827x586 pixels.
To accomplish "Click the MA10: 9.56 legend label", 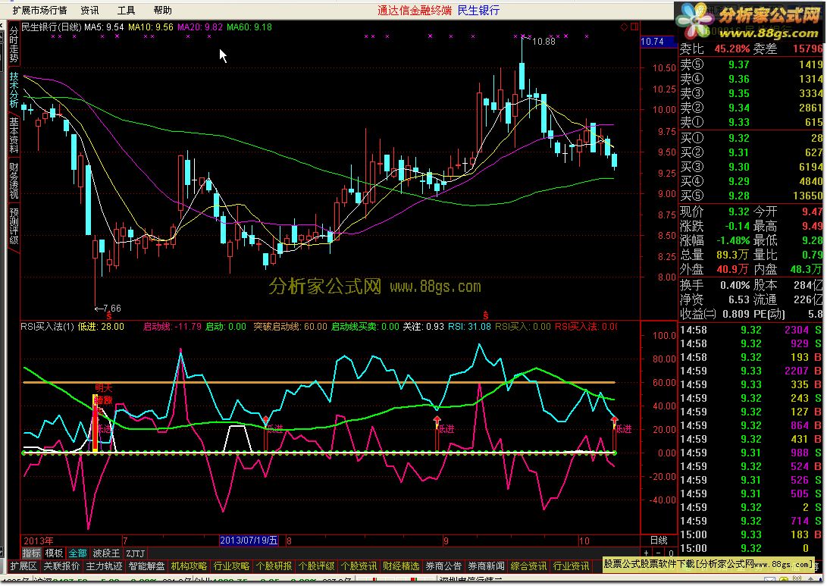I will [x=150, y=27].
